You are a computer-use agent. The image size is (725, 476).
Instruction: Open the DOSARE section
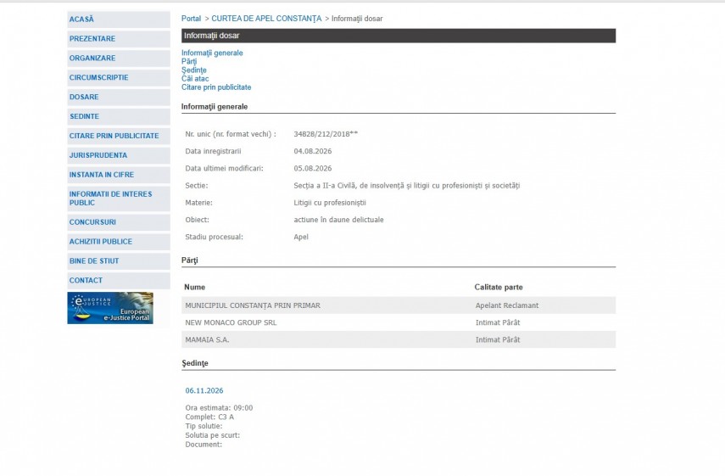click(119, 97)
